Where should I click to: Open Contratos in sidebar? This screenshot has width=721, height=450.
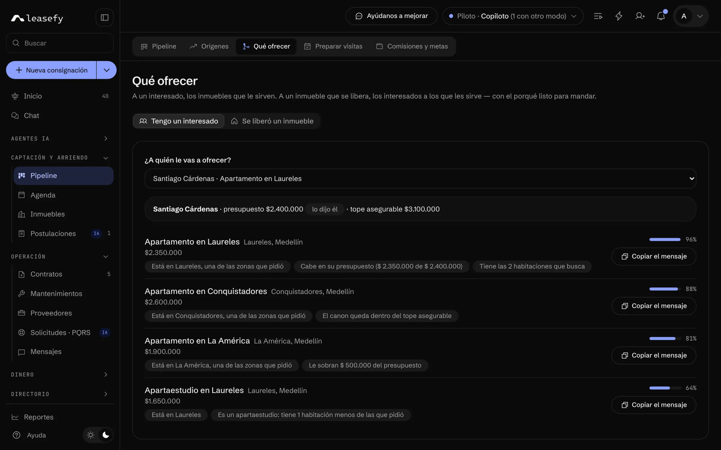pos(63,274)
